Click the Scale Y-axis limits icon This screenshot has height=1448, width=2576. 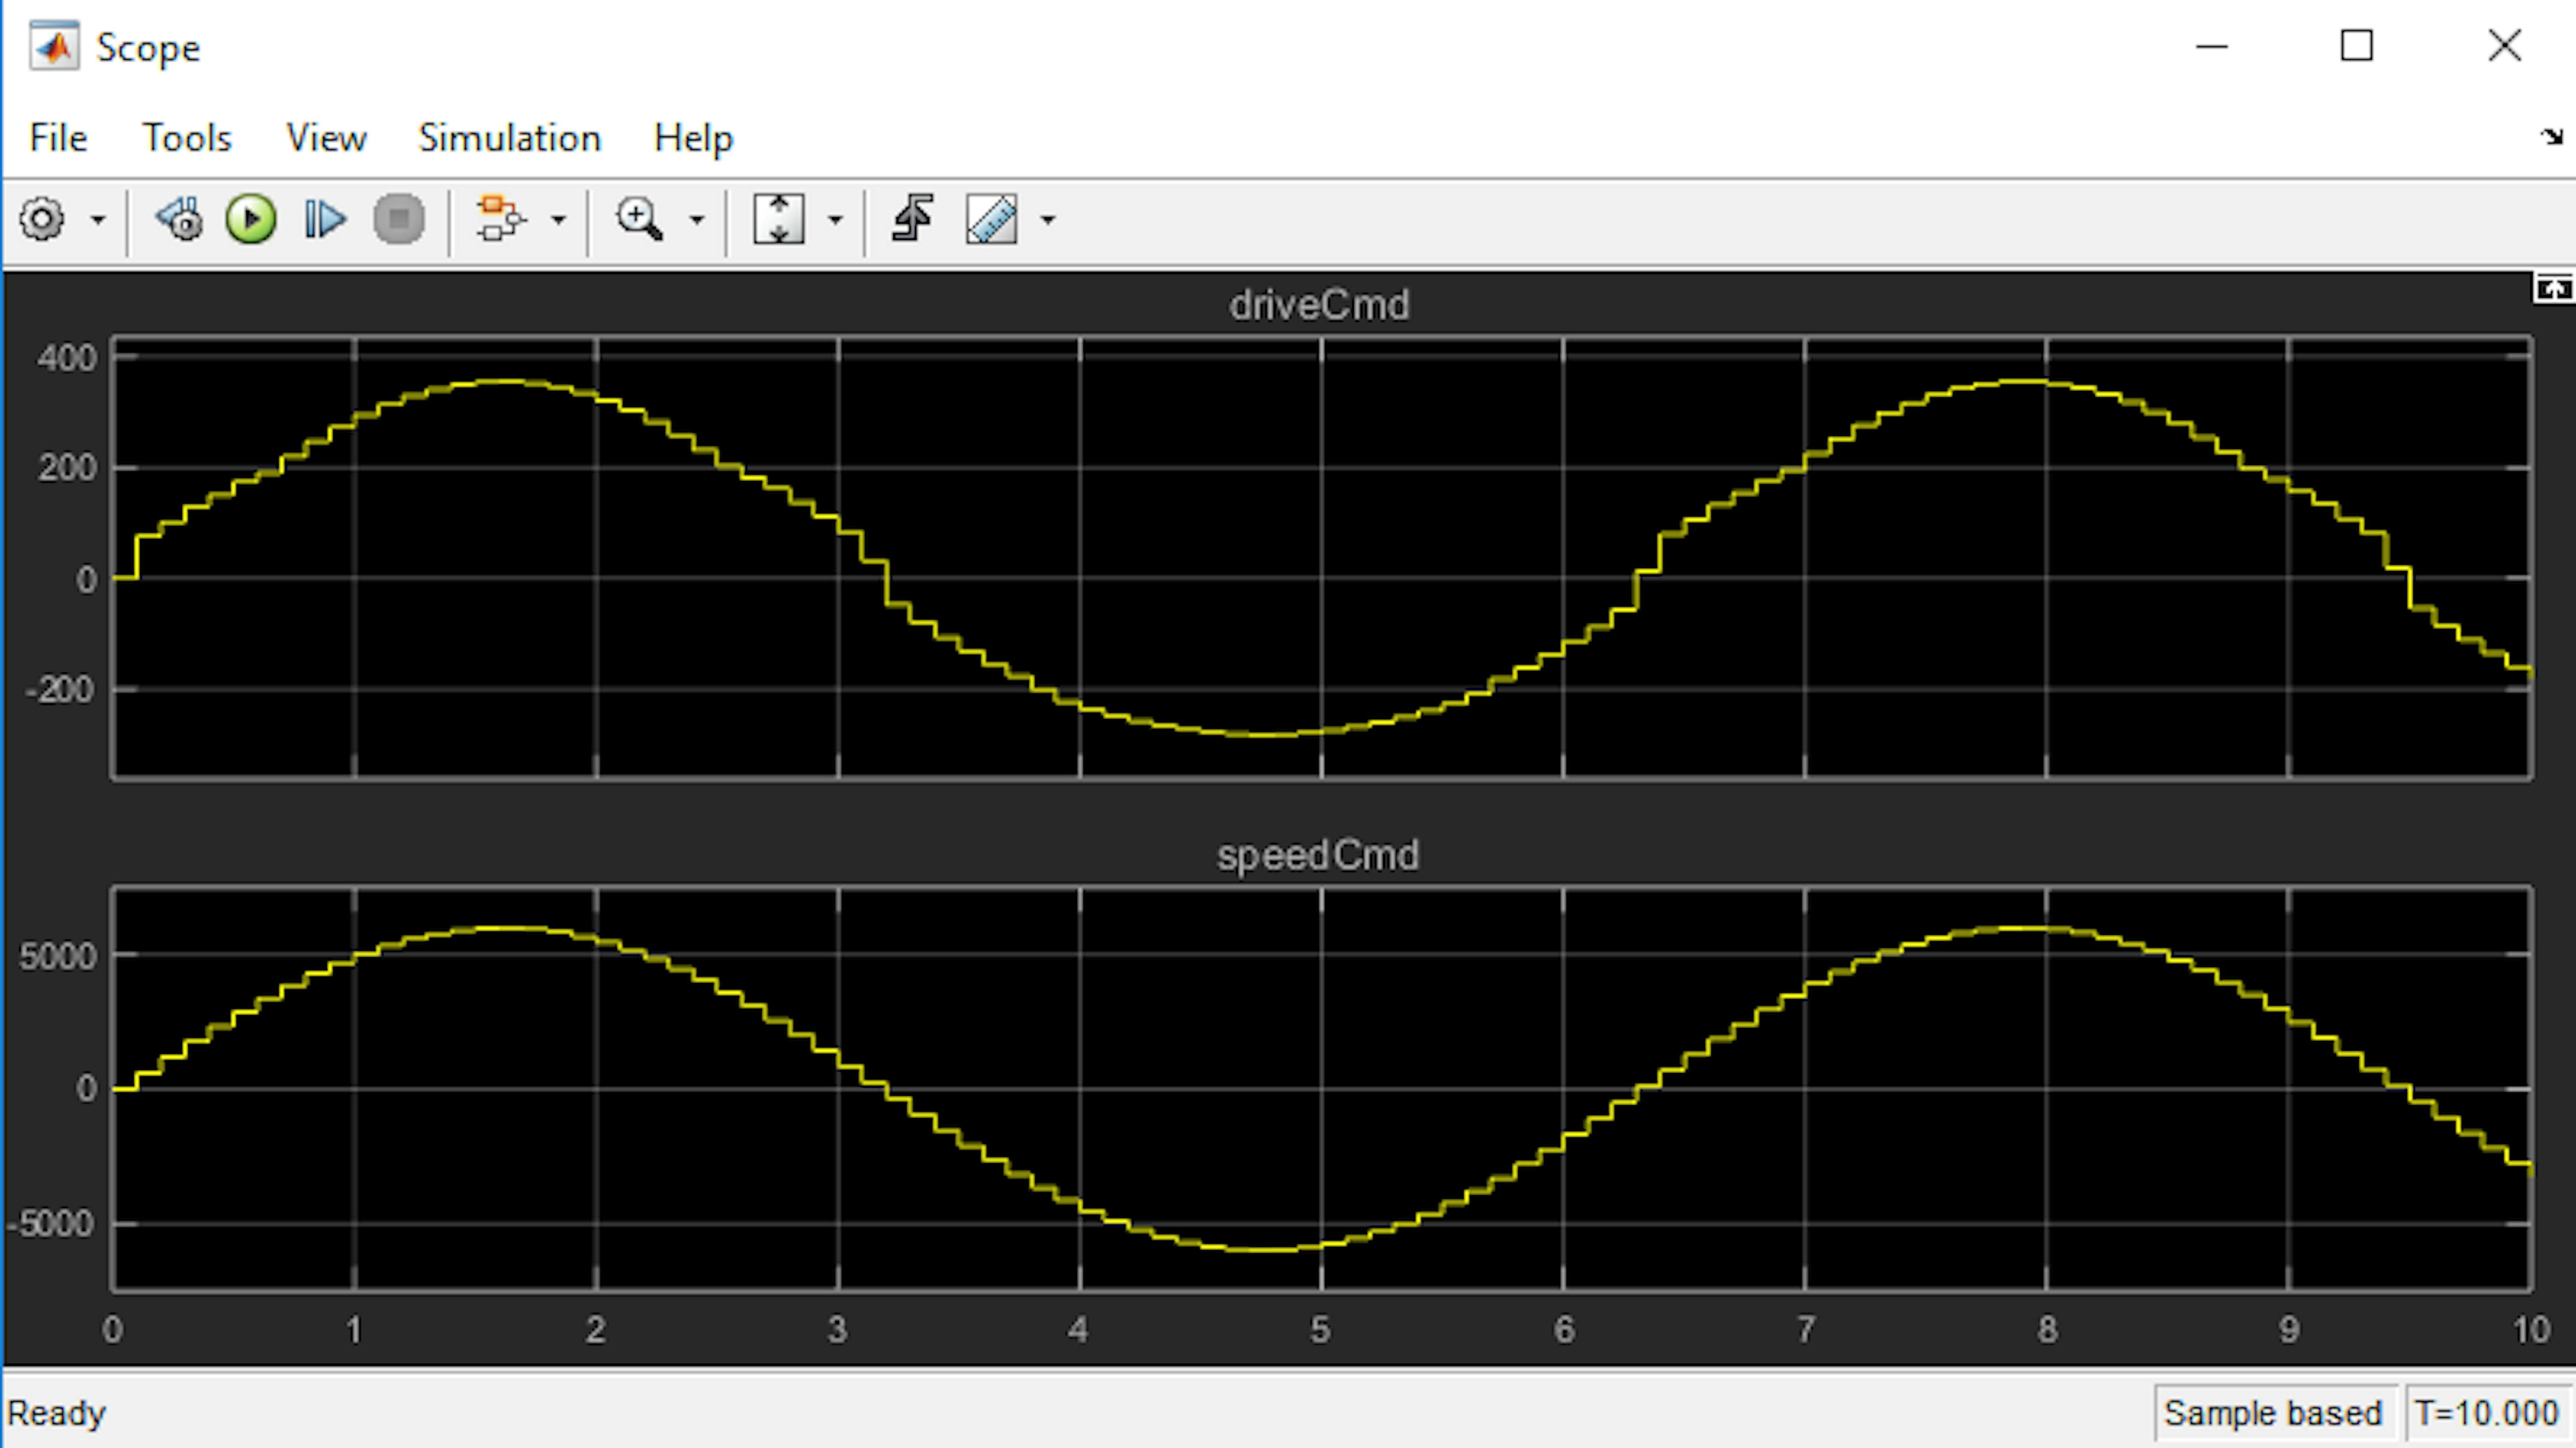[x=779, y=219]
